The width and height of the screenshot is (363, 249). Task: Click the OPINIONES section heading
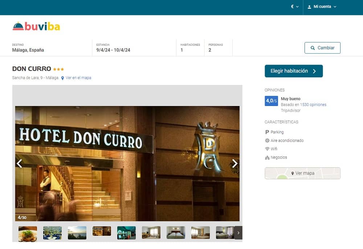click(274, 90)
